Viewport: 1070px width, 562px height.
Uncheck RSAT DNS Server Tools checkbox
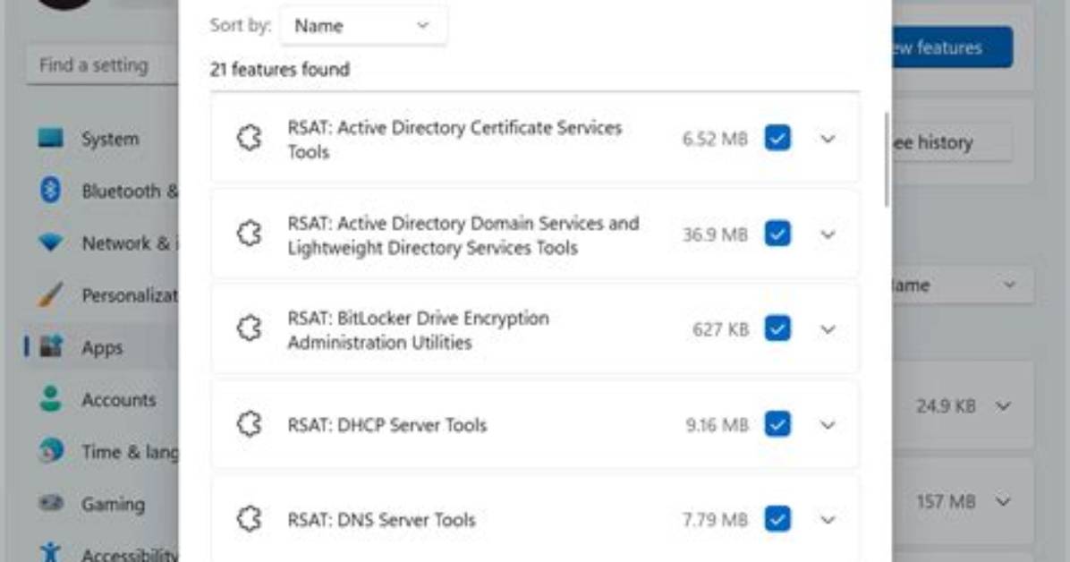pyautogui.click(x=777, y=519)
